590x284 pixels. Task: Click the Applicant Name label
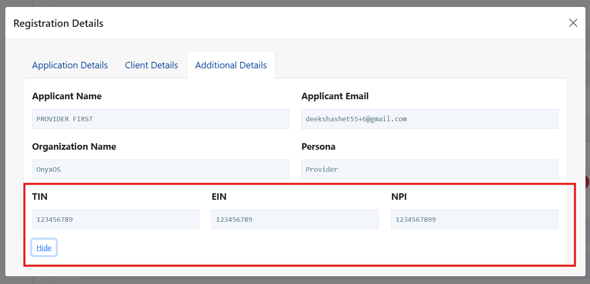[x=67, y=96]
